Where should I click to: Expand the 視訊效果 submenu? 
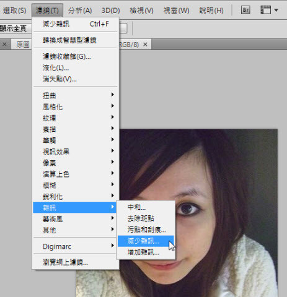pos(76,152)
